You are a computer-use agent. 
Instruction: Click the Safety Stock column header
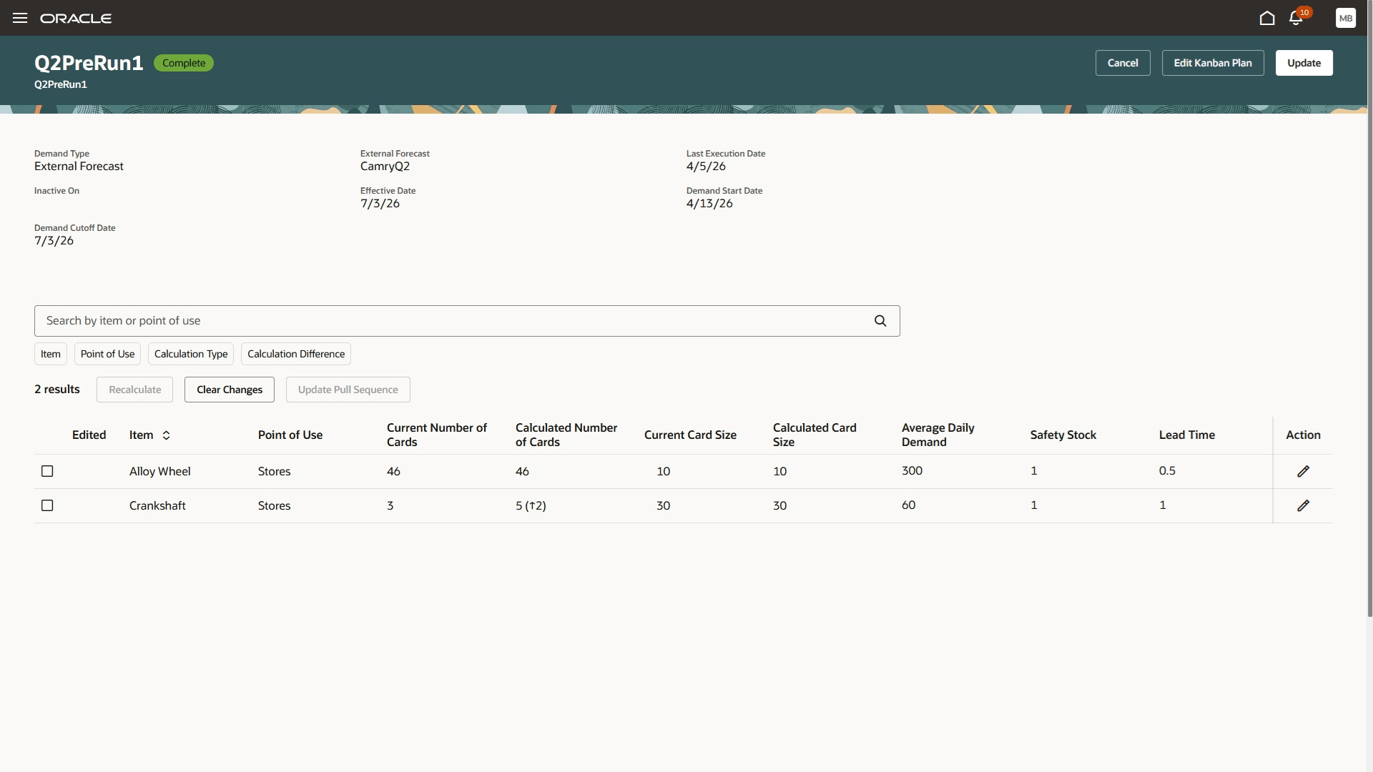tap(1063, 435)
